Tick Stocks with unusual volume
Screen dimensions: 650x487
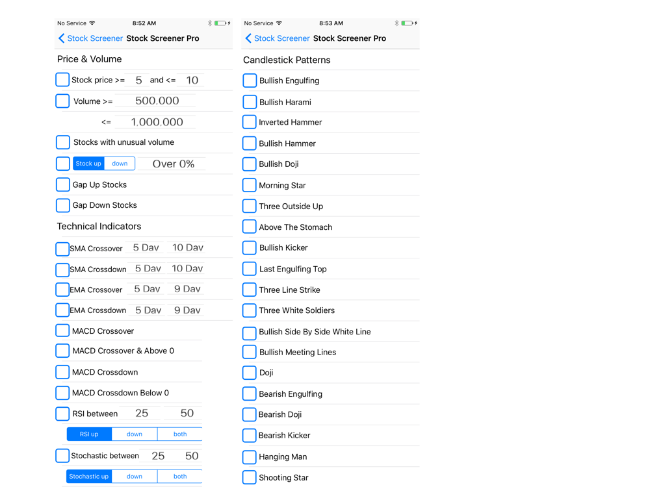click(63, 142)
